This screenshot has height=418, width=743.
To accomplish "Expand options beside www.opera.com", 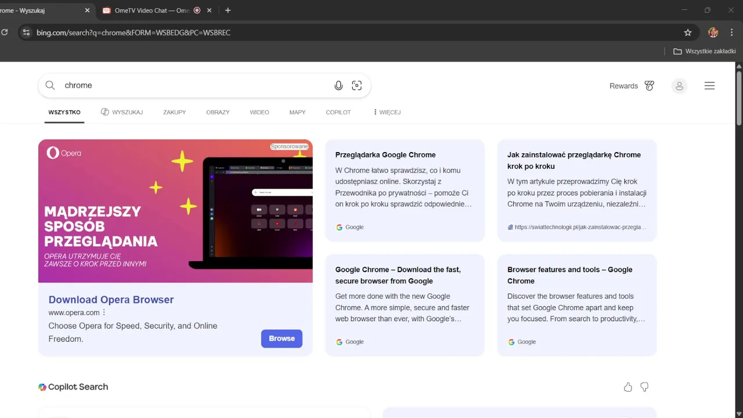I will tap(104, 312).
